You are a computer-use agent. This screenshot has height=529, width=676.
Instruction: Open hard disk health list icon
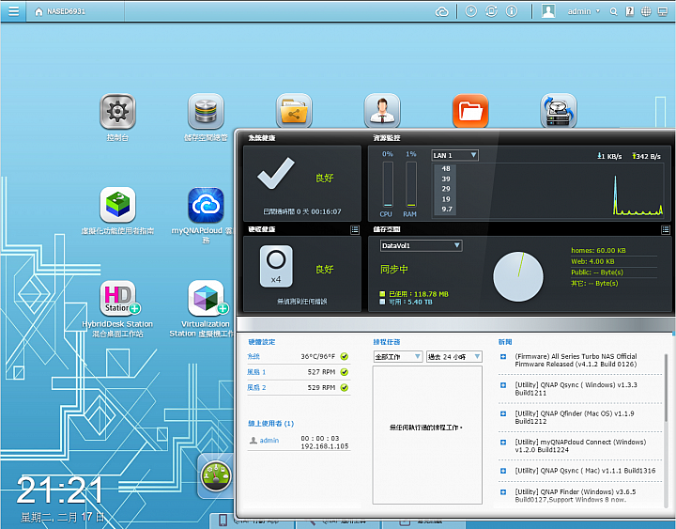(x=354, y=230)
